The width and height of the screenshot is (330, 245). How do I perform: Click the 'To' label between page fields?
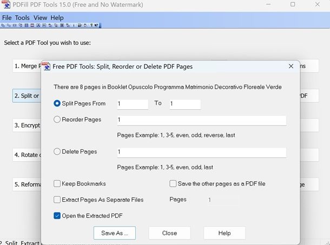[x=158, y=103]
